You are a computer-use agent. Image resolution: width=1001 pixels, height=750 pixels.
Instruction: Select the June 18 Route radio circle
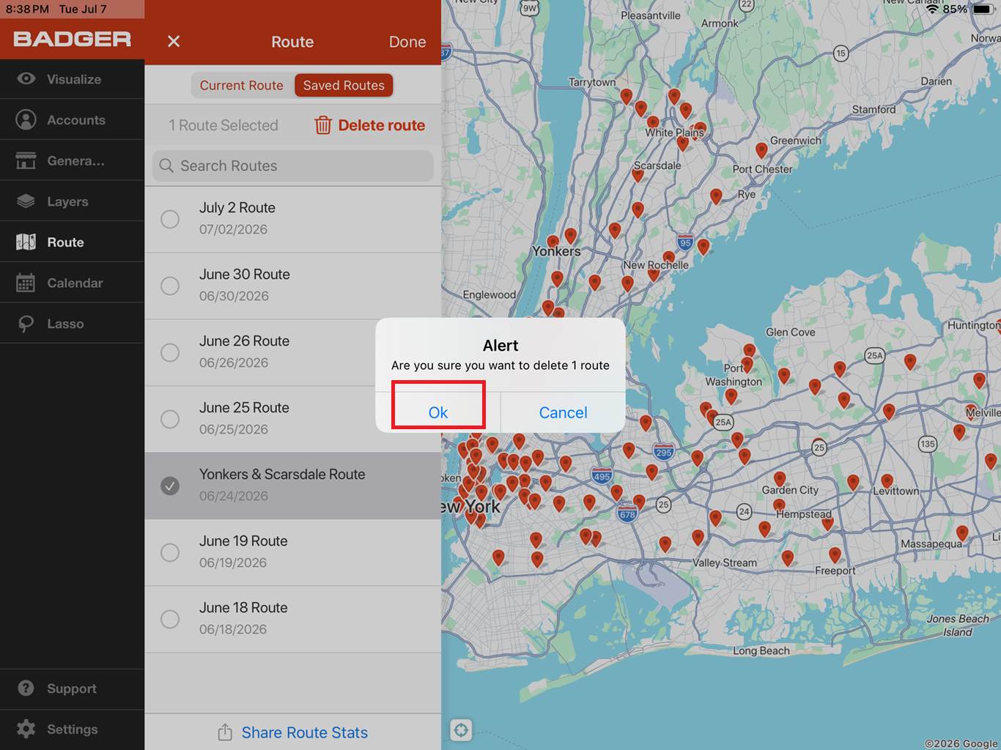pyautogui.click(x=170, y=619)
